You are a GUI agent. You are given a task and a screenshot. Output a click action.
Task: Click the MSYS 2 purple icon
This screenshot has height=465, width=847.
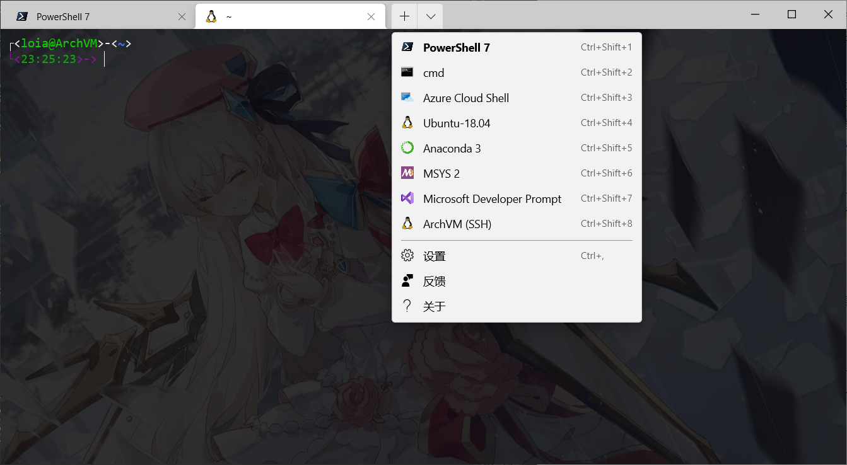click(x=407, y=173)
